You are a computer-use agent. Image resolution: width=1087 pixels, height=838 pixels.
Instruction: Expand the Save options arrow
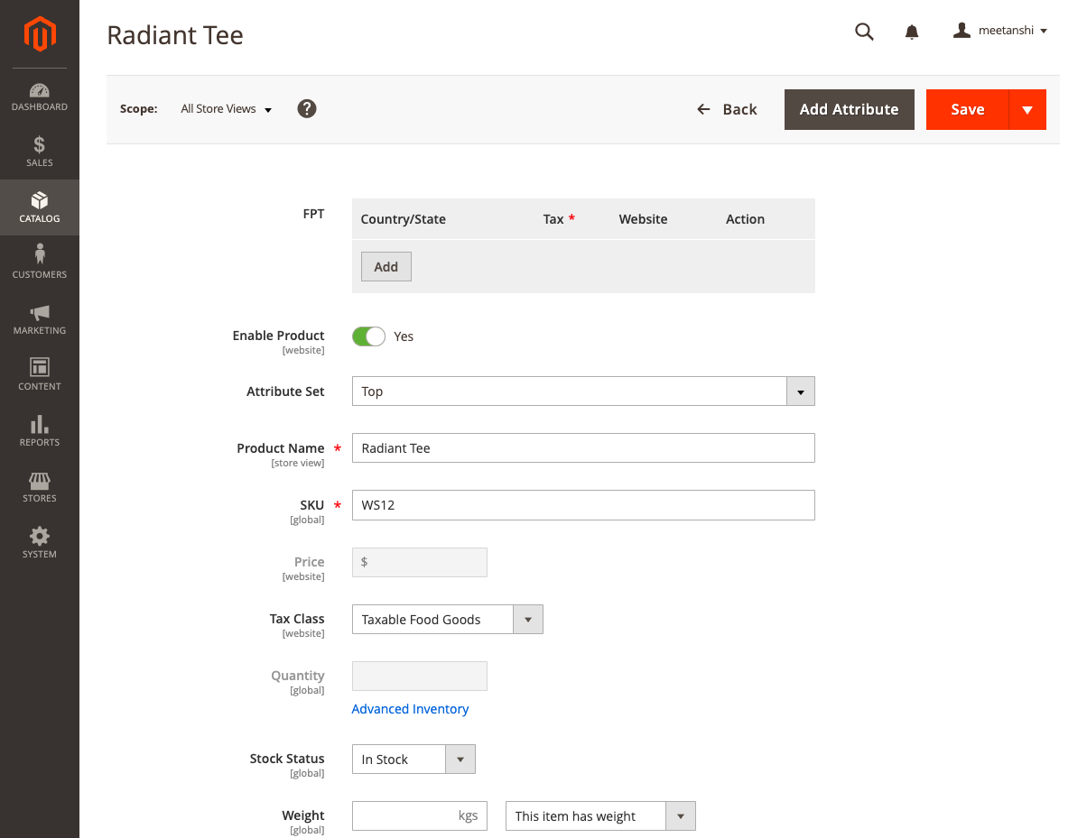coord(1027,109)
